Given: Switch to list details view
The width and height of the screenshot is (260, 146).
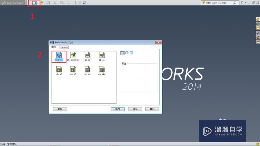Looking at the screenshot, I should [131, 53].
